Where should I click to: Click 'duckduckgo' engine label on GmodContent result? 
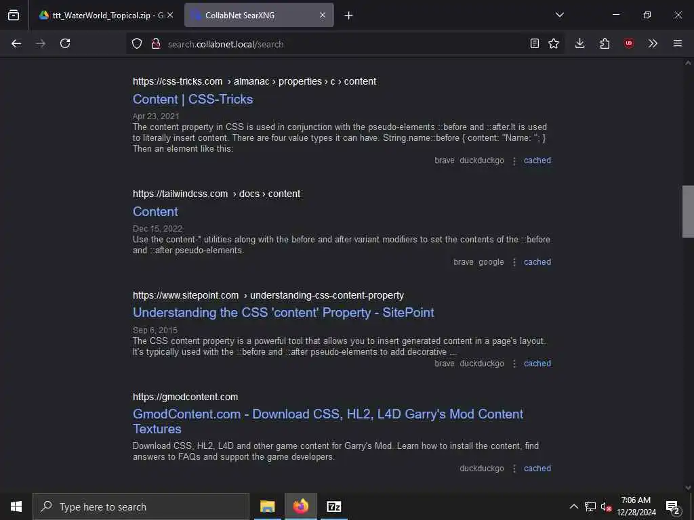[482, 469]
